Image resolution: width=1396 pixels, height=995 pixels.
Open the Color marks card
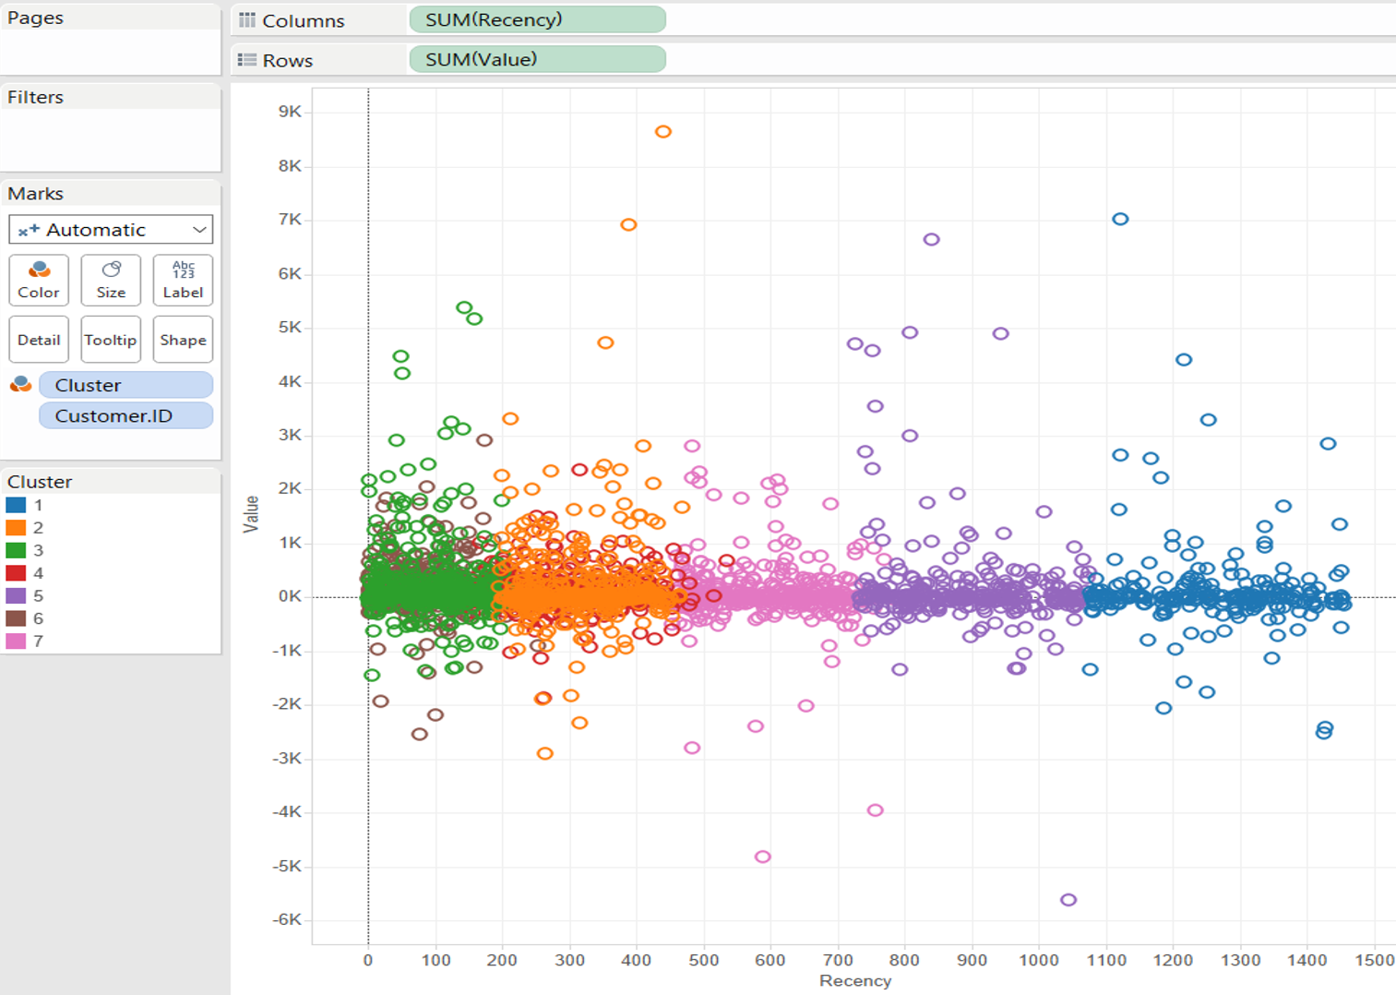(x=39, y=280)
